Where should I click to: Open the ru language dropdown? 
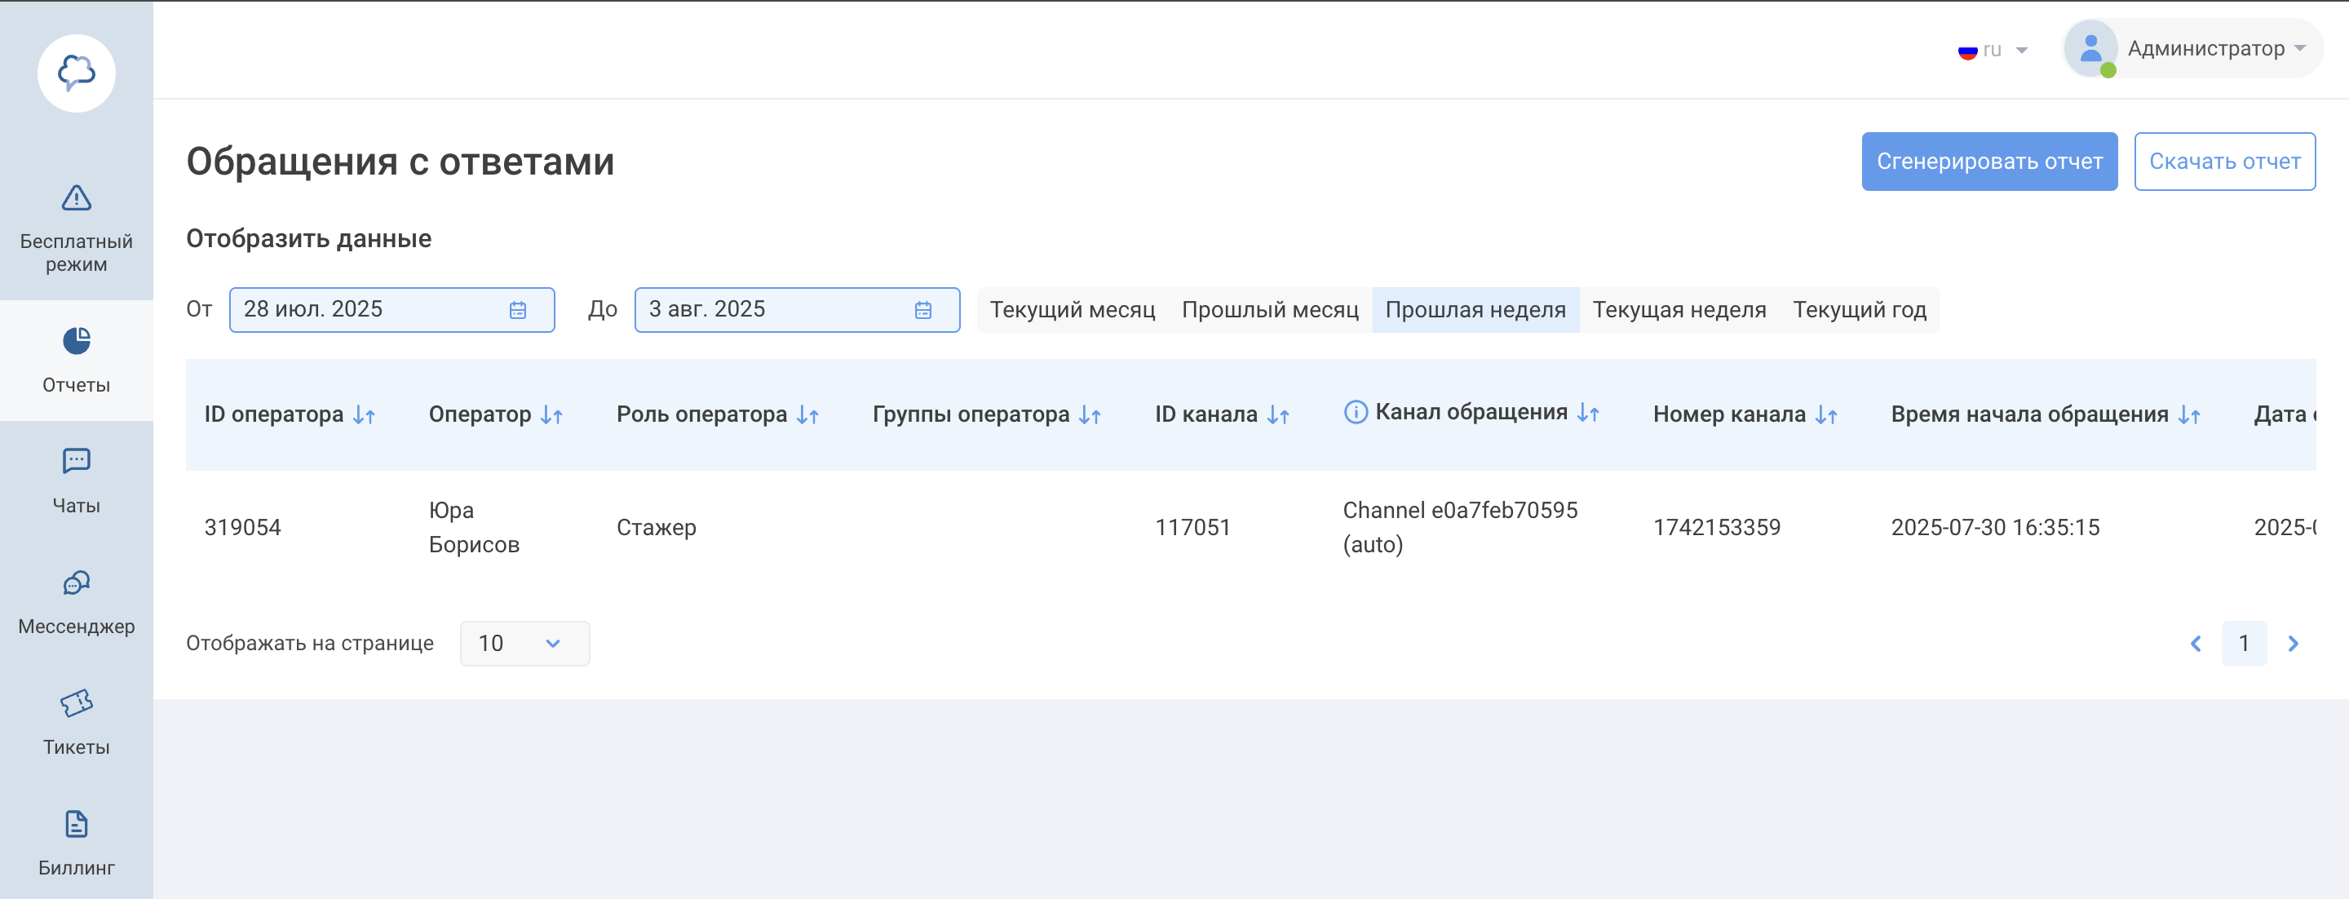coord(1993,49)
